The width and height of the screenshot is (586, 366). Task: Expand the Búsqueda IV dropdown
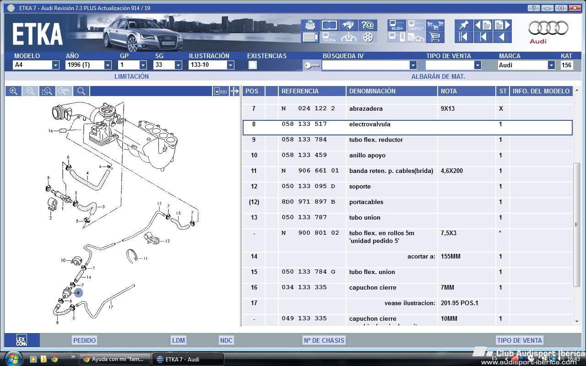(413, 65)
